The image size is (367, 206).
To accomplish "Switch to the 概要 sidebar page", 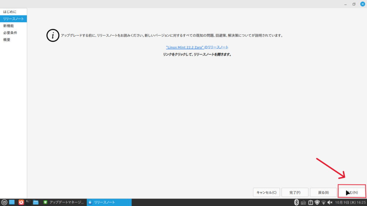I will point(7,40).
